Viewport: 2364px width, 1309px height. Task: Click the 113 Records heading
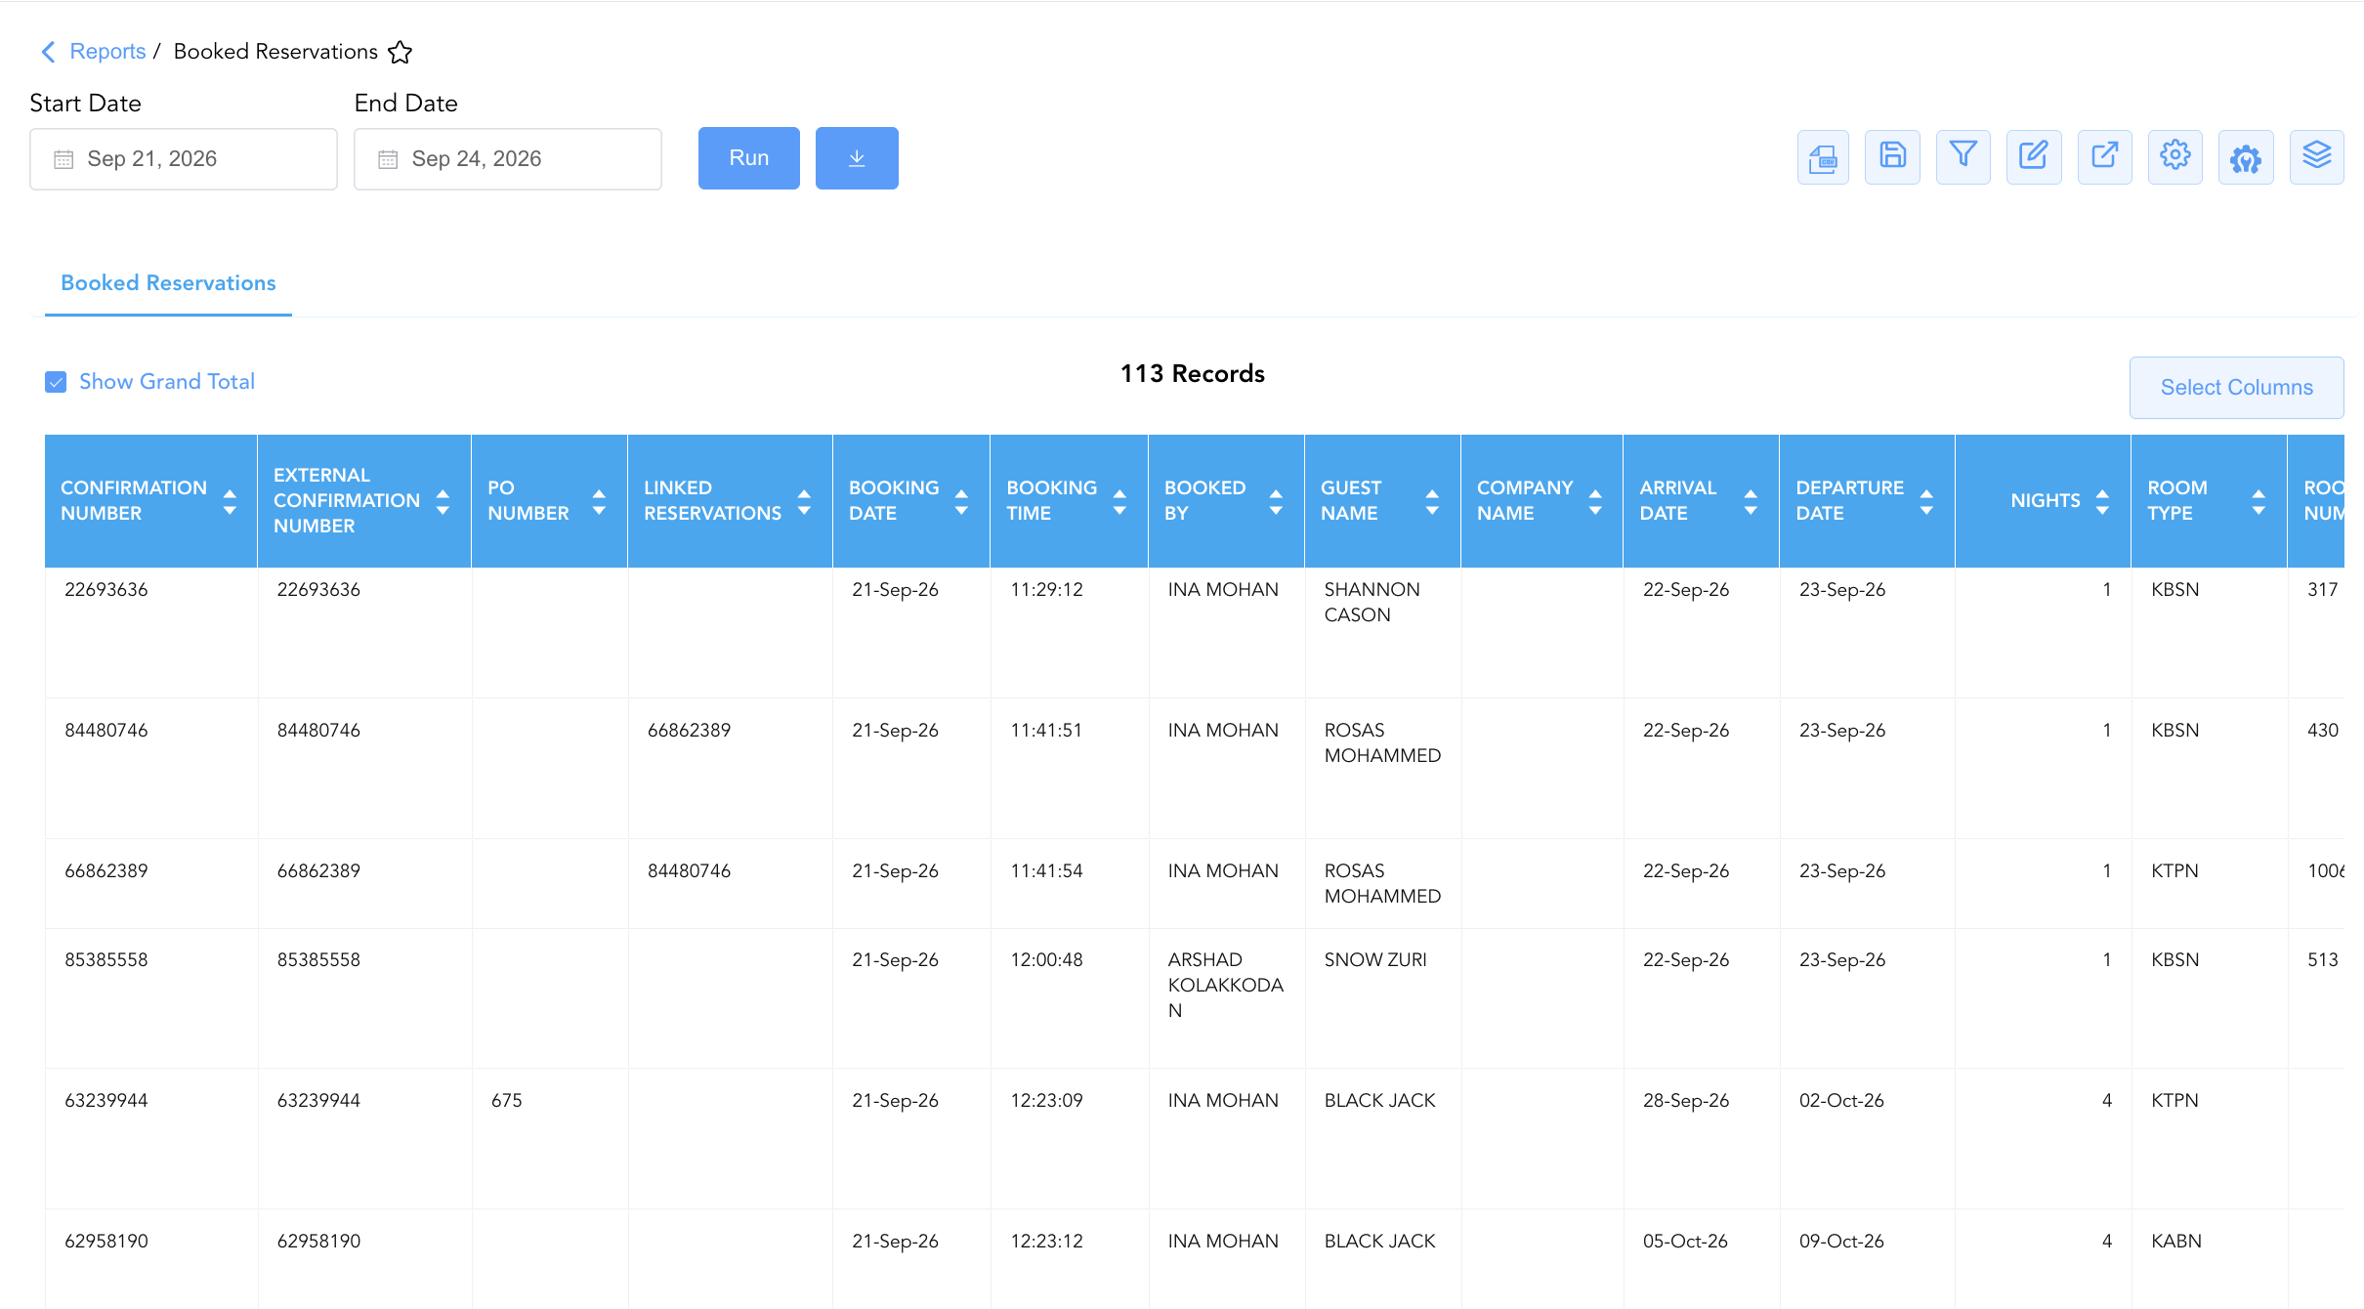[1192, 374]
